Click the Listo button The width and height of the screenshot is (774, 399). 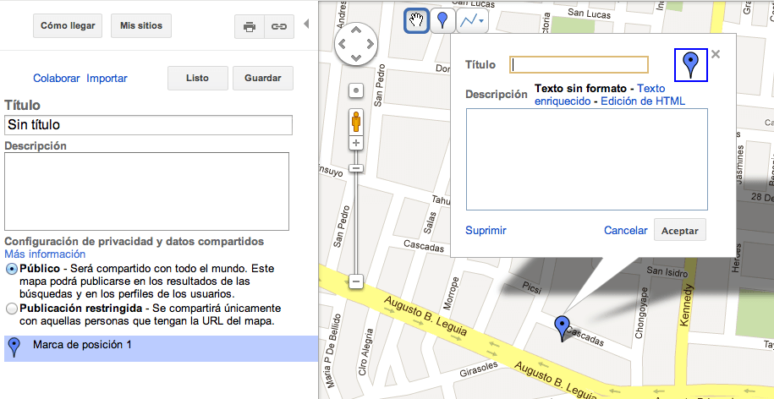(197, 78)
